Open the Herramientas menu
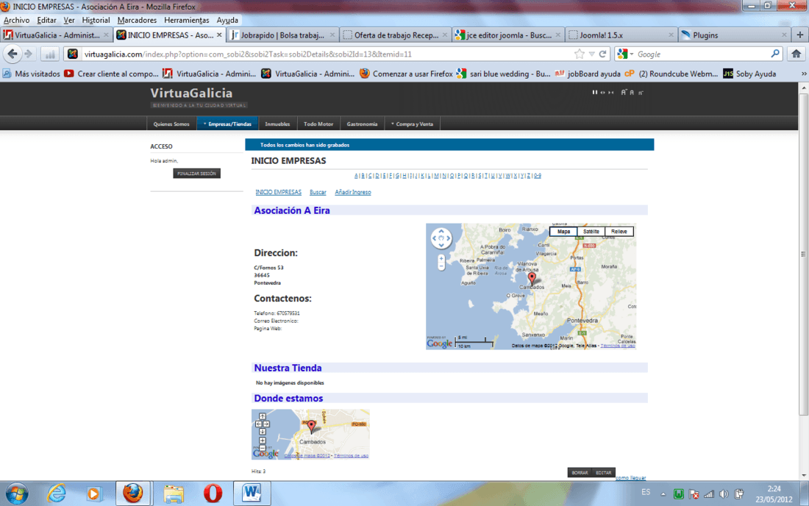Image resolution: width=809 pixels, height=506 pixels. point(186,20)
